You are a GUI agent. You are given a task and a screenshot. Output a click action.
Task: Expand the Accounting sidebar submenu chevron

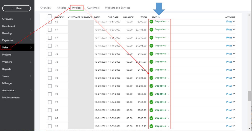(31, 90)
